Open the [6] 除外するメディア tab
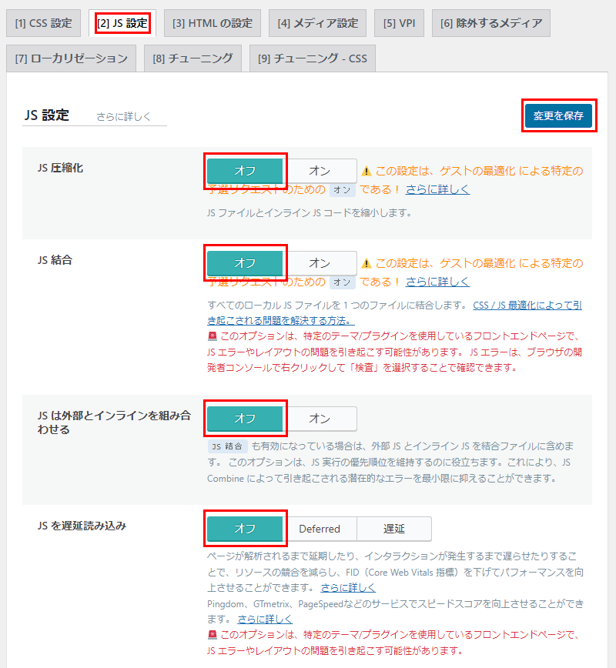This screenshot has width=616, height=668. [491, 23]
